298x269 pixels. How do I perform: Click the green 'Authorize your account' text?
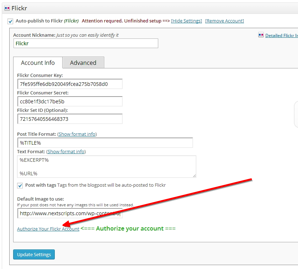[x=130, y=228]
